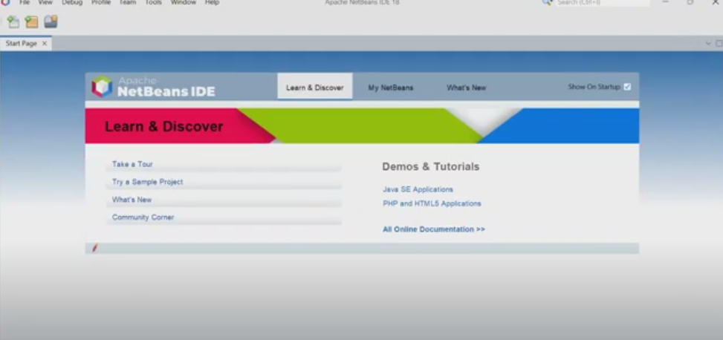Open the View menu
The height and width of the screenshot is (340, 723).
point(45,2)
